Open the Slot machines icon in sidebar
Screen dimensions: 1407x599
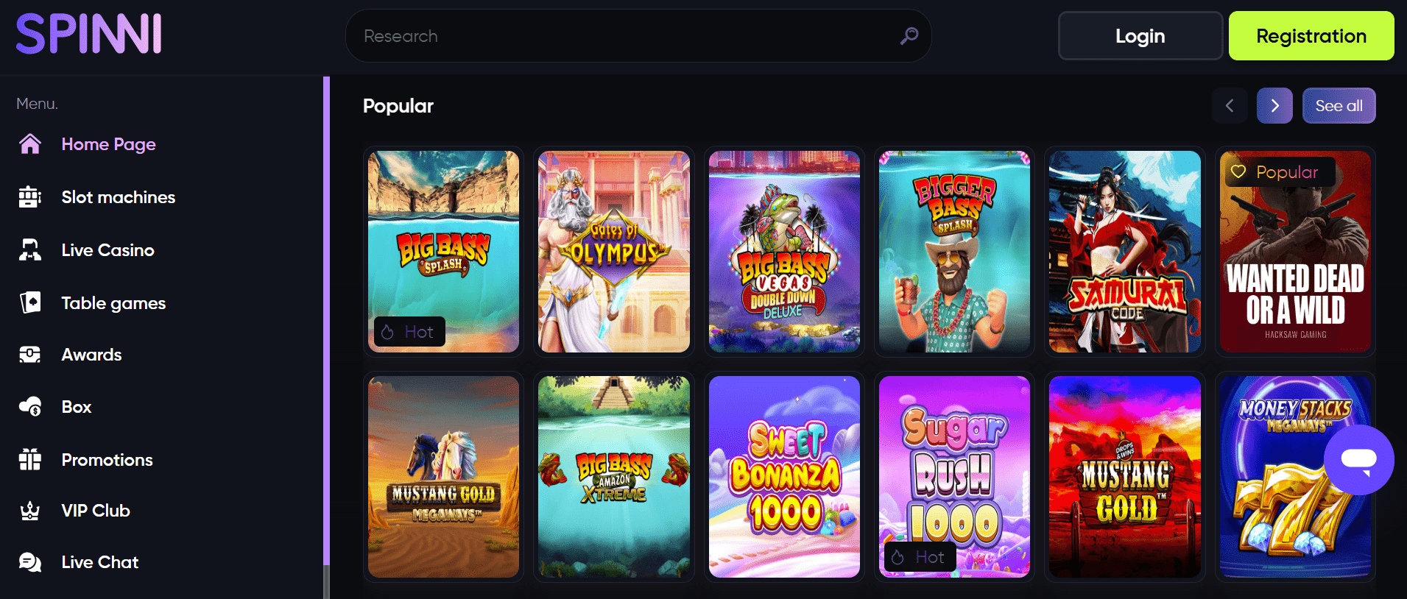click(30, 197)
